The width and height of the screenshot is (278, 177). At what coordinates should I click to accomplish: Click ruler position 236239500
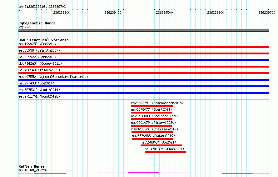[164, 13]
